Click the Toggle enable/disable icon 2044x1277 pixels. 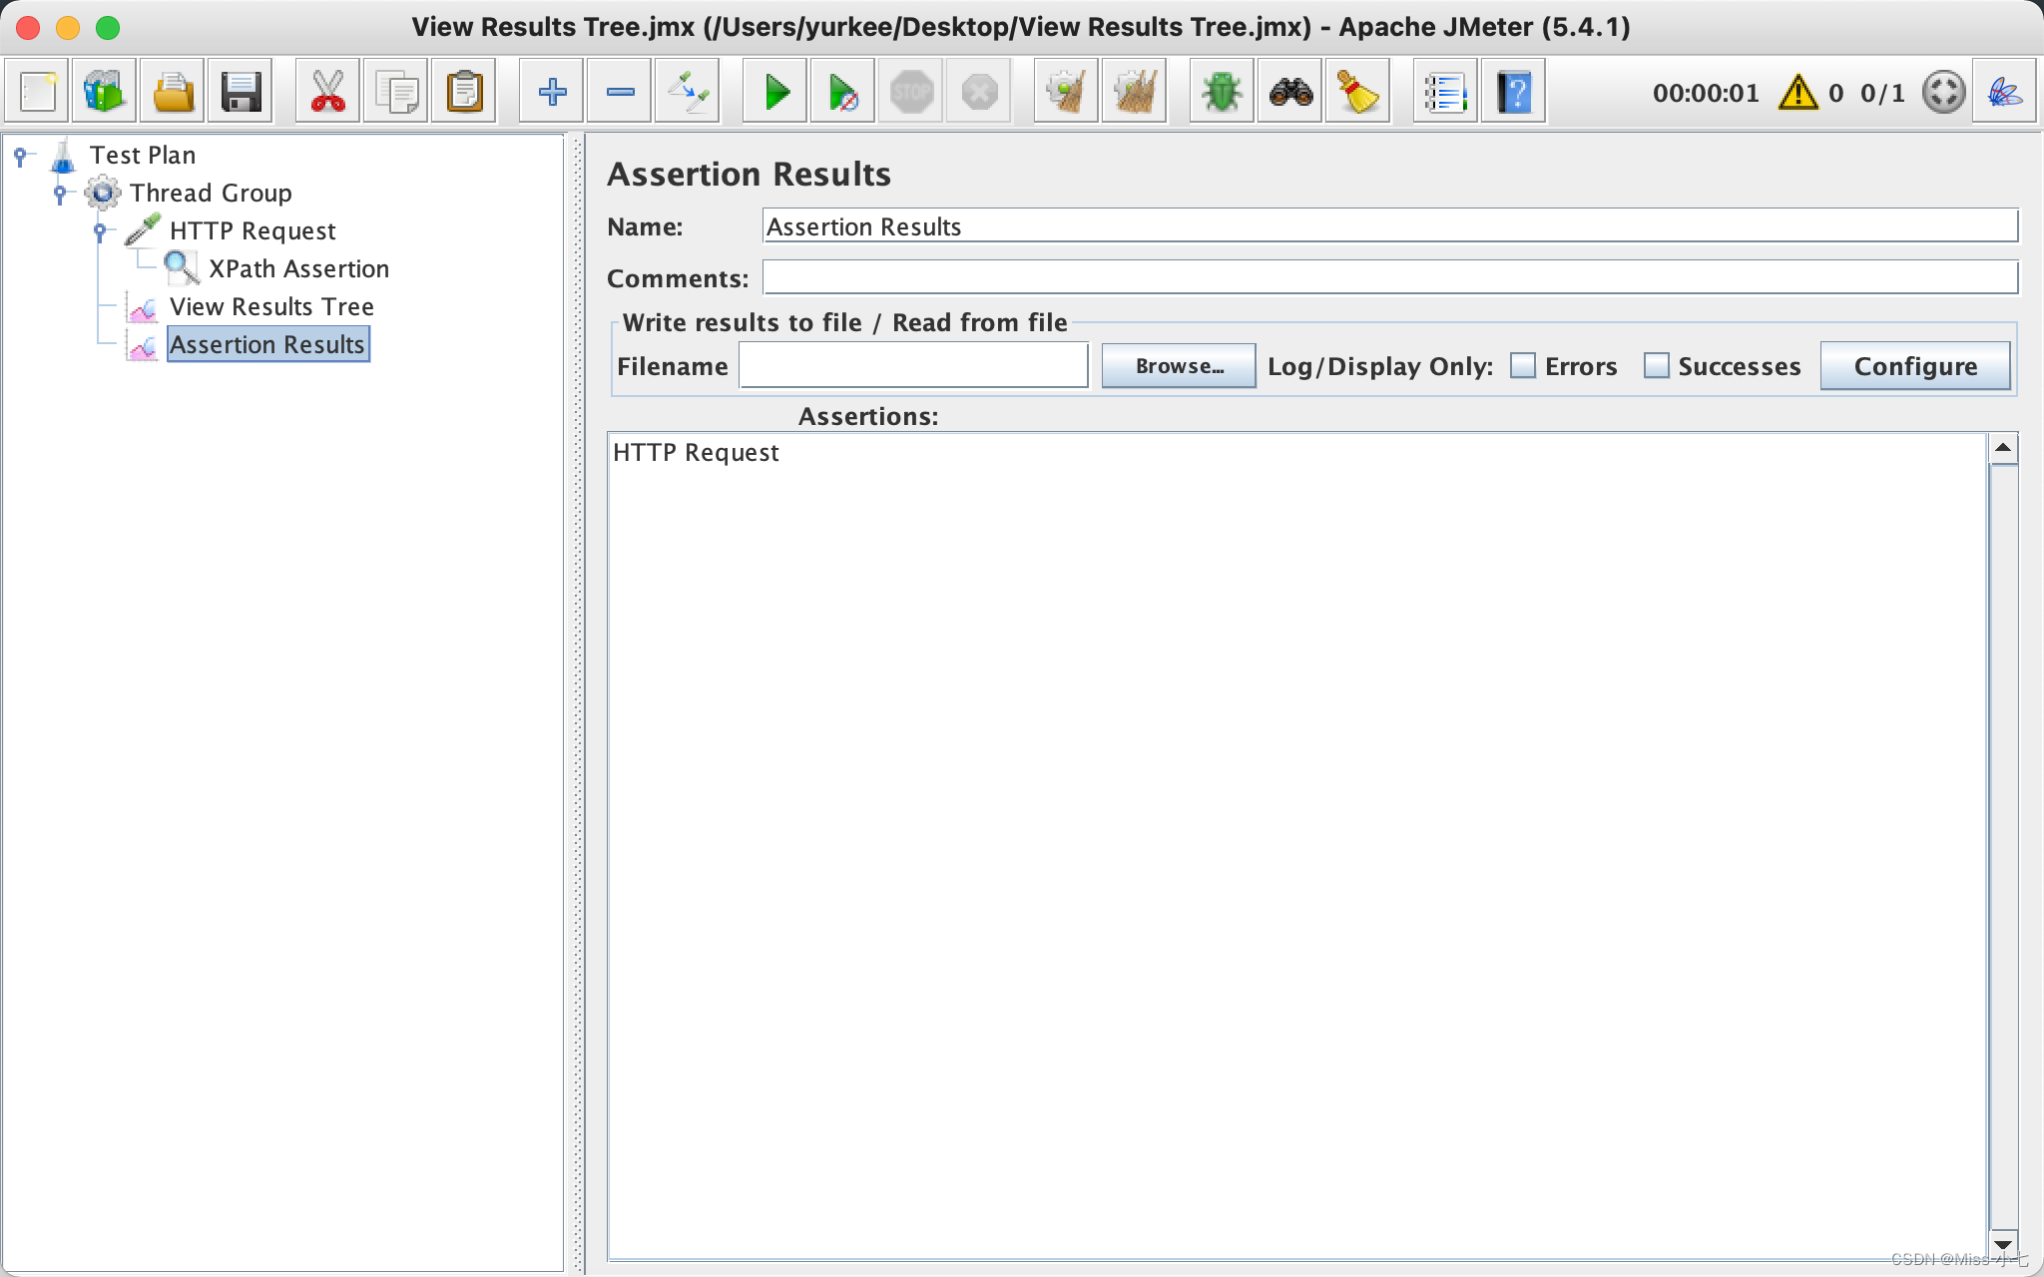pyautogui.click(x=688, y=92)
